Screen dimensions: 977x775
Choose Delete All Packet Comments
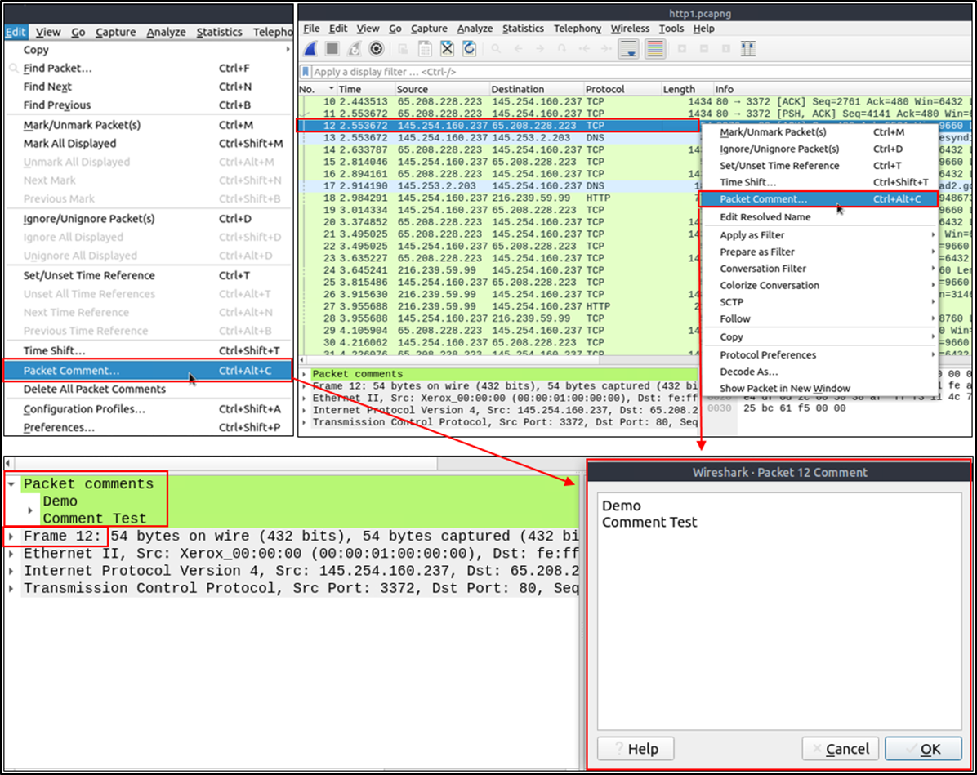149,389
